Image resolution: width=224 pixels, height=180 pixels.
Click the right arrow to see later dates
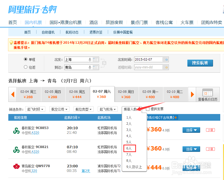pyautogui.click(x=192, y=94)
